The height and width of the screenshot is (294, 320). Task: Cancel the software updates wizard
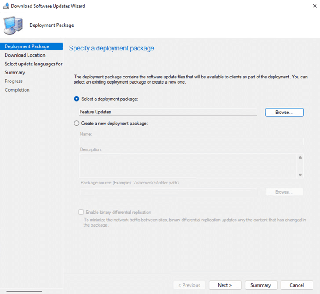click(x=296, y=285)
